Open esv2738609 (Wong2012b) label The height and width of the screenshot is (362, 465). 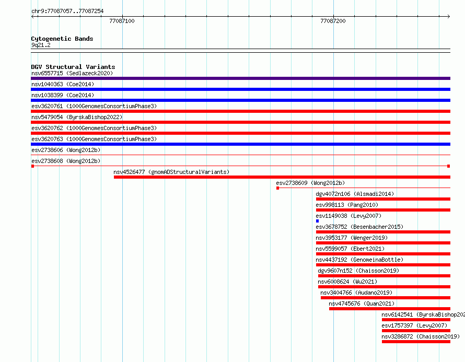(x=310, y=183)
